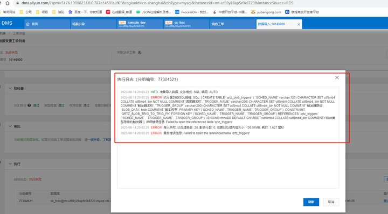Click the work order number 10146900

[x=16, y=60]
